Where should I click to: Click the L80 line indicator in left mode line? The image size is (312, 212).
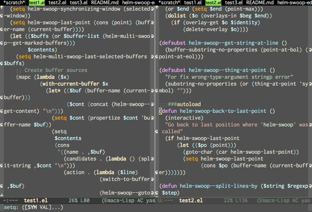[x=84, y=200]
